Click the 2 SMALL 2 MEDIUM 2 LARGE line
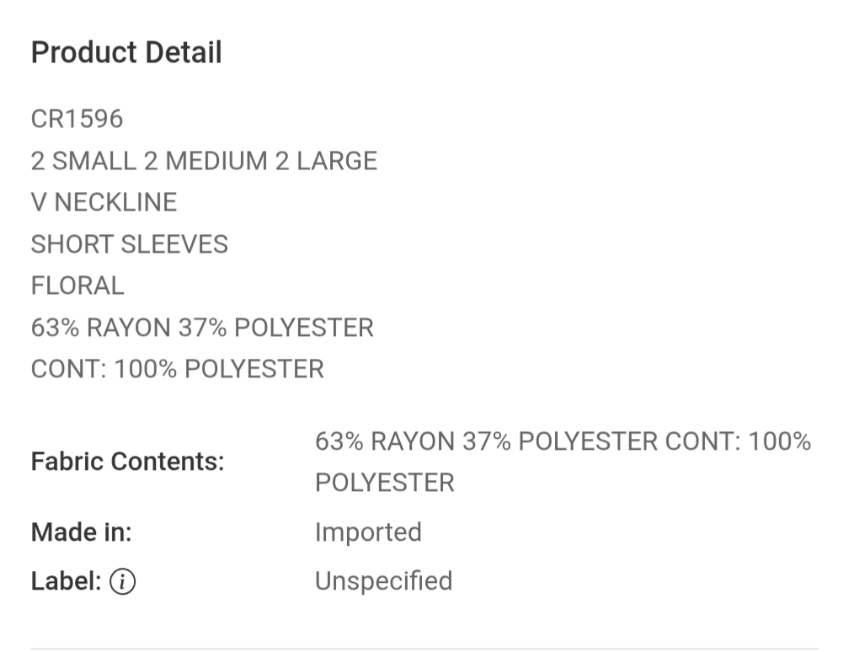 click(x=204, y=161)
